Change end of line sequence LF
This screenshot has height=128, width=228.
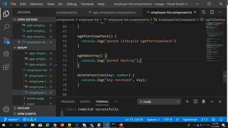177,119
